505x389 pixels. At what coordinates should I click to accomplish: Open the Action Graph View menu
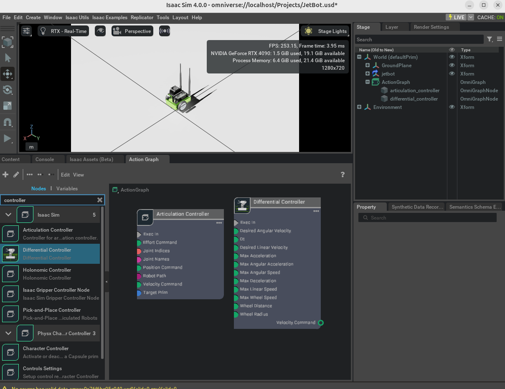(79, 175)
